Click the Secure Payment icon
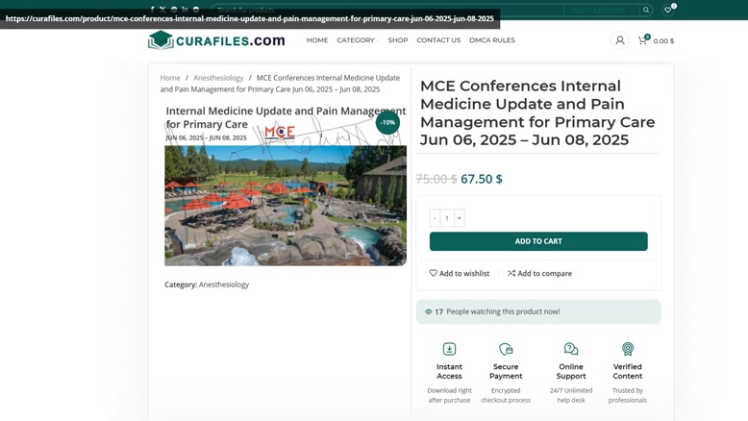This screenshot has height=421, width=748. tap(506, 349)
